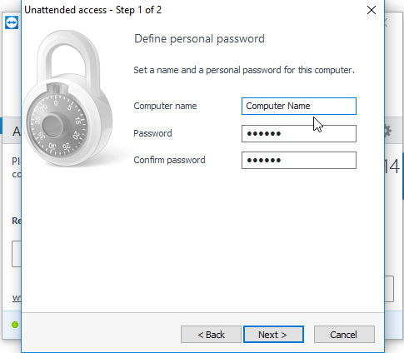Image resolution: width=404 pixels, height=353 pixels.
Task: Click the "Confirm password" label text
Action: (x=169, y=160)
